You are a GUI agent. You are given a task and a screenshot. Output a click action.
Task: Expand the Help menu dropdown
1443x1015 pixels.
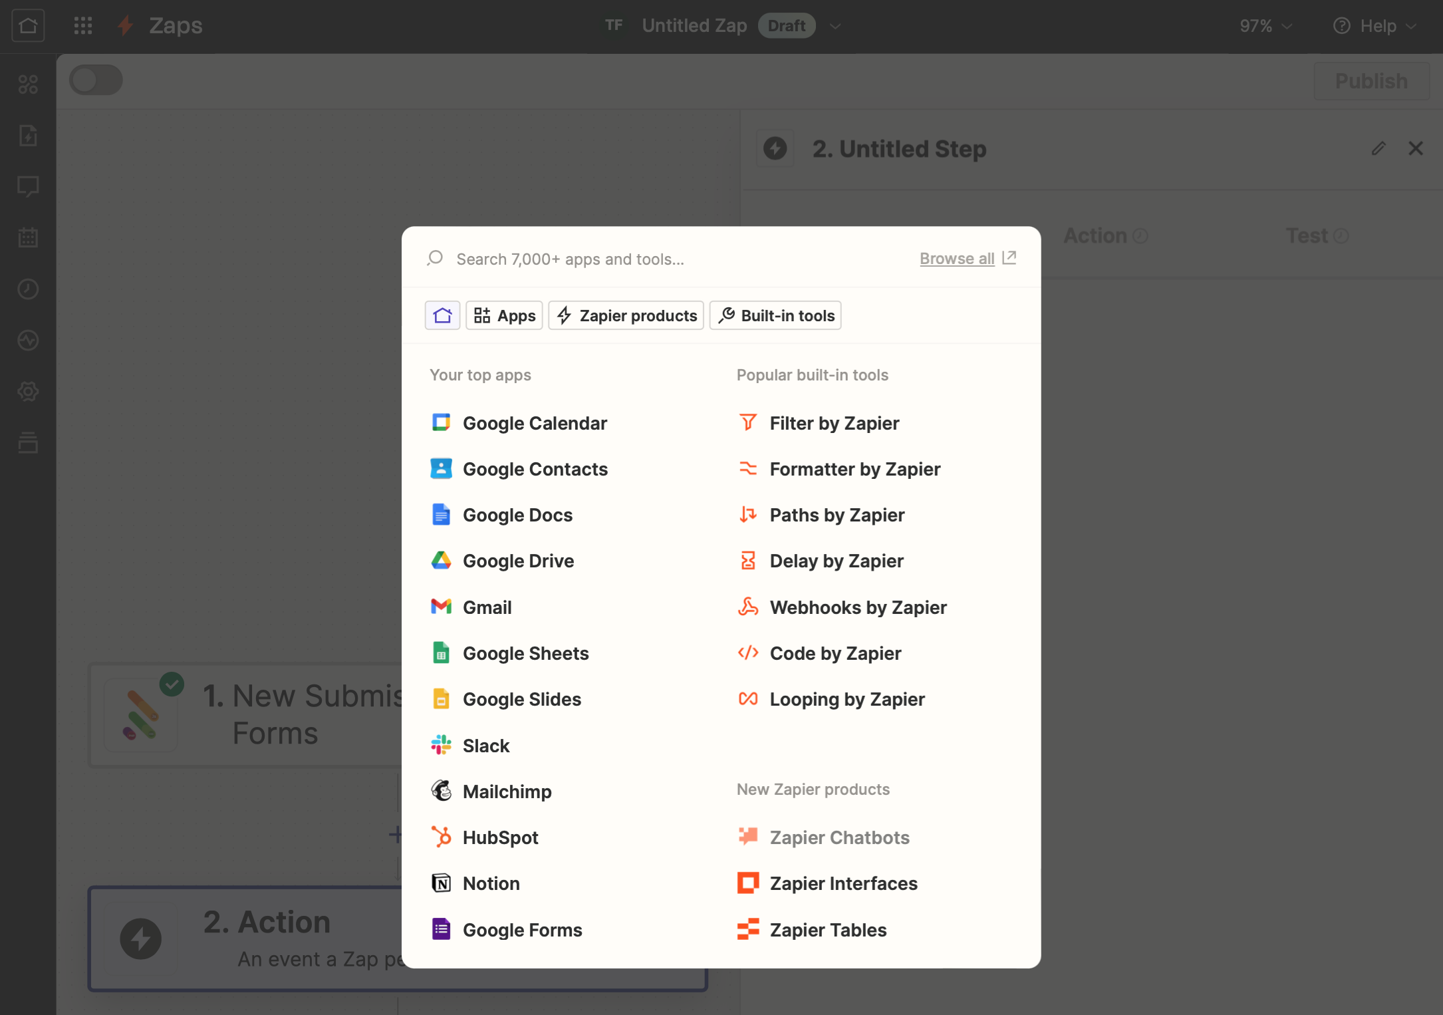click(x=1375, y=26)
